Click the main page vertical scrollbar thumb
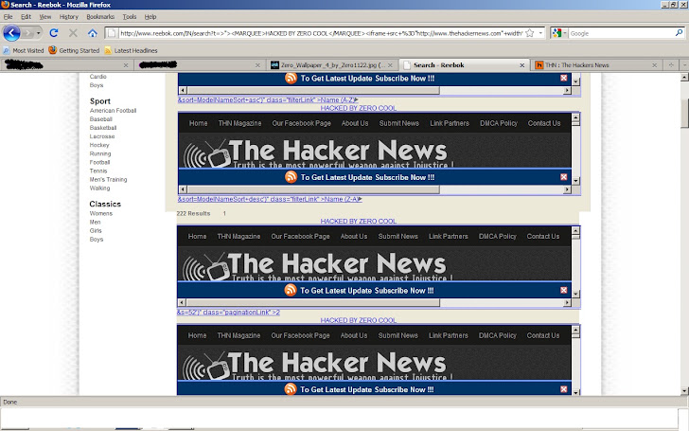Image resolution: width=689 pixels, height=431 pixels. point(684,113)
